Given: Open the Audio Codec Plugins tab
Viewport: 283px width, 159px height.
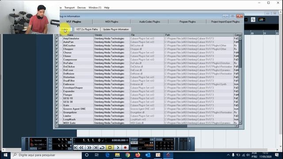Looking at the screenshot, I should (149, 22).
